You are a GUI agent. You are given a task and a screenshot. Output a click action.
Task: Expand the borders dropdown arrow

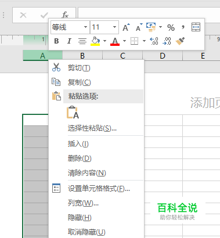(144, 41)
